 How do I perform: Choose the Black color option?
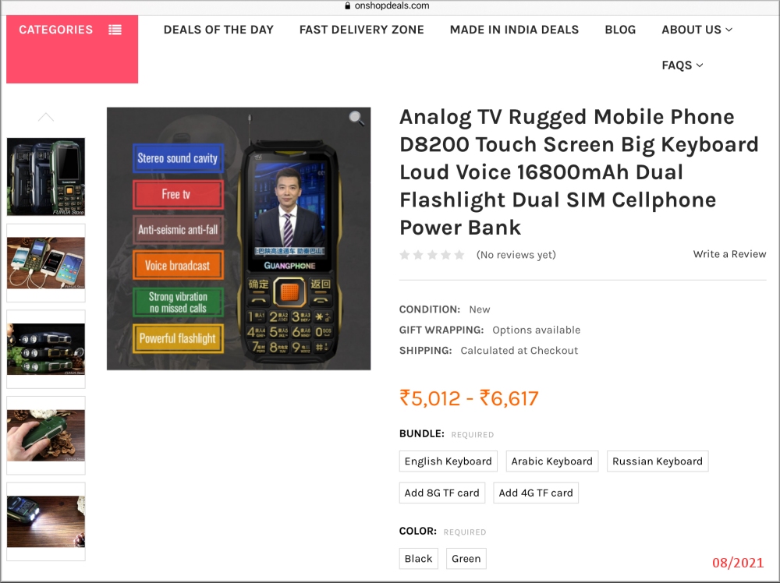click(x=418, y=559)
